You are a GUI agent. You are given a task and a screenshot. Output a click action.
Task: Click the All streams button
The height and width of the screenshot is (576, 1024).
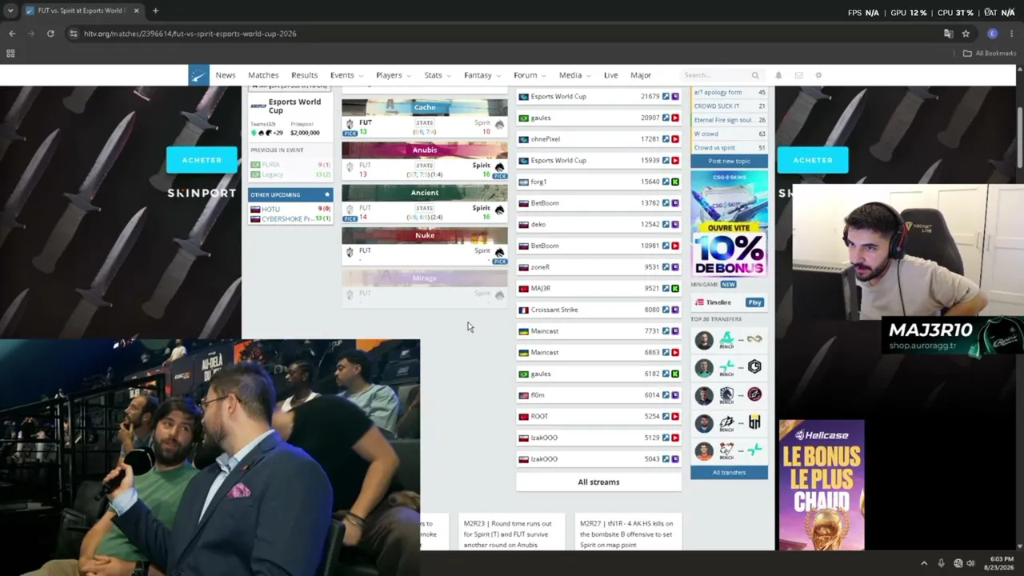coord(598,482)
